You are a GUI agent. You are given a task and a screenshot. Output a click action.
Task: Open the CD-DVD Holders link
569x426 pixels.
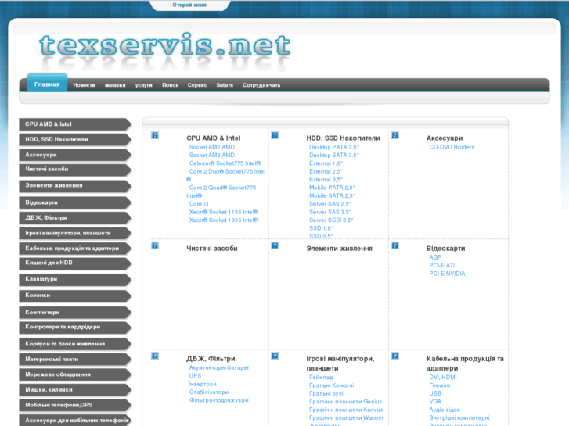pos(452,147)
